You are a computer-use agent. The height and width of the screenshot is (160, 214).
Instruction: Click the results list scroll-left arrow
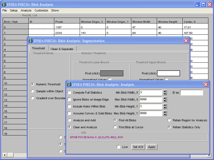(5, 155)
